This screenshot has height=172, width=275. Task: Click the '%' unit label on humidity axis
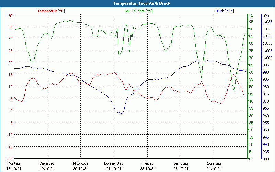[x=251, y=16]
